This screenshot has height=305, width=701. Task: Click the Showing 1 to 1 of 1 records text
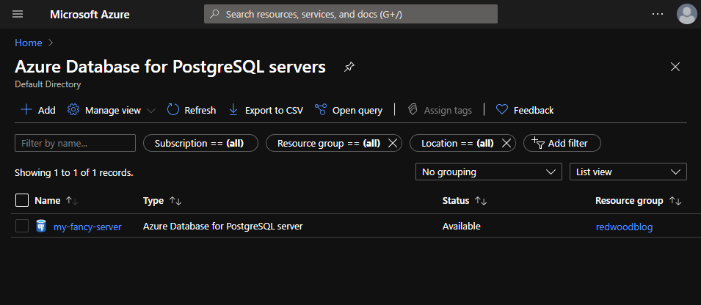[74, 172]
